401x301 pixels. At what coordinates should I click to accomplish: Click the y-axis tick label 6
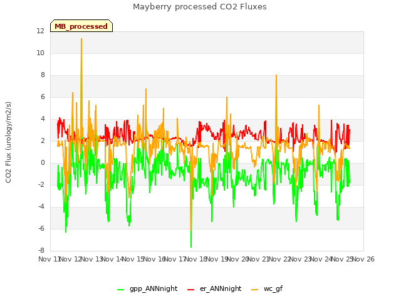click(x=43, y=97)
